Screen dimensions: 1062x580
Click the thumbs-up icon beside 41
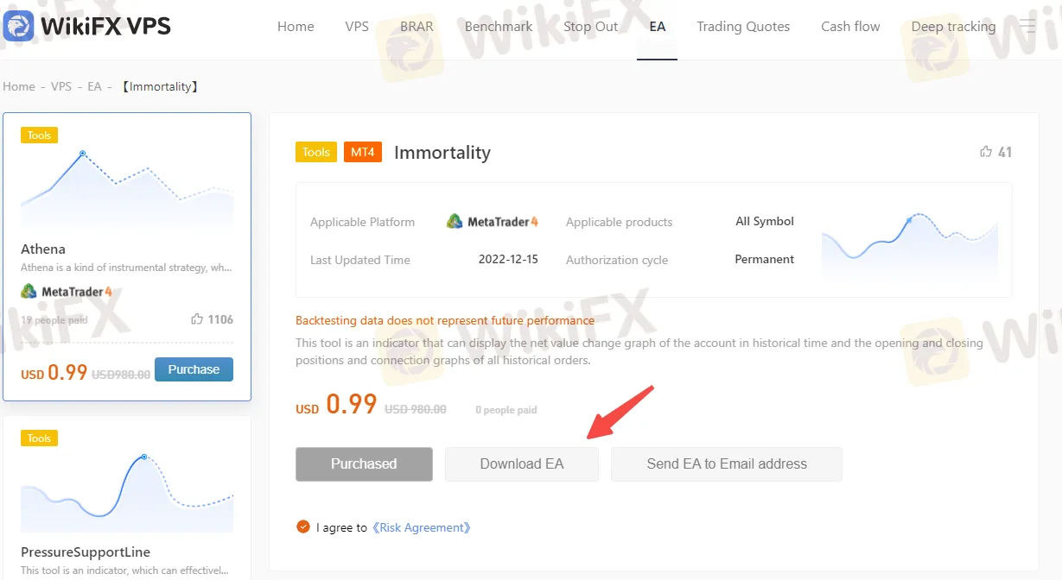tap(986, 152)
